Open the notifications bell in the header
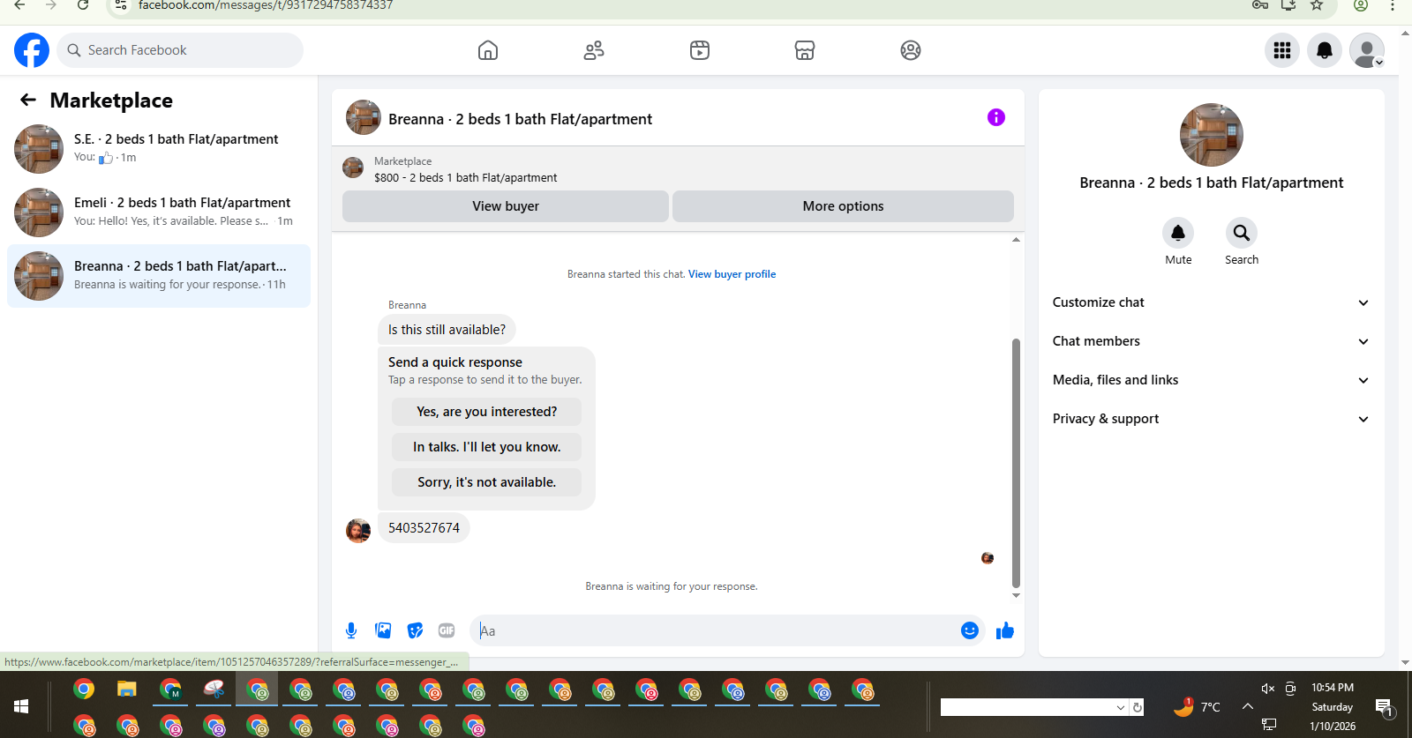Viewport: 1412px width, 738px height. click(1325, 50)
